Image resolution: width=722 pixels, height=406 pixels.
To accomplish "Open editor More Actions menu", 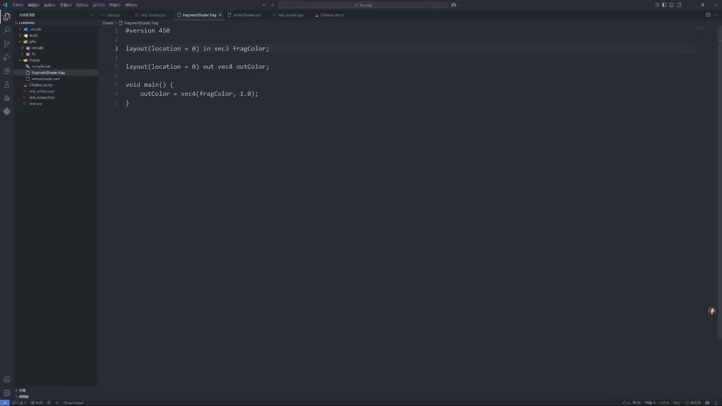I will point(716,15).
